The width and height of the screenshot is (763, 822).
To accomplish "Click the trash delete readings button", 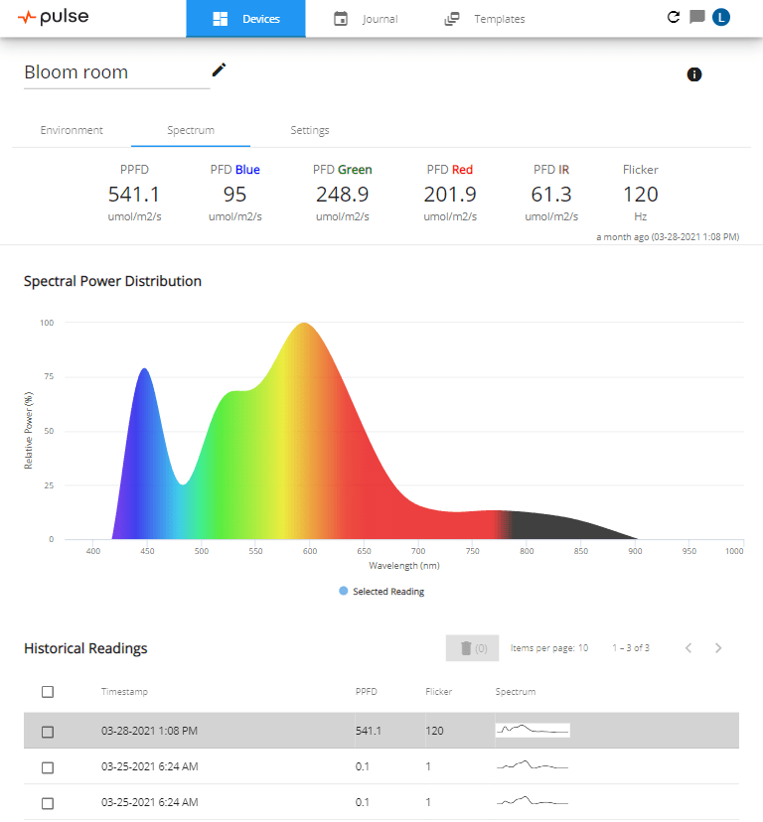I will coord(472,648).
